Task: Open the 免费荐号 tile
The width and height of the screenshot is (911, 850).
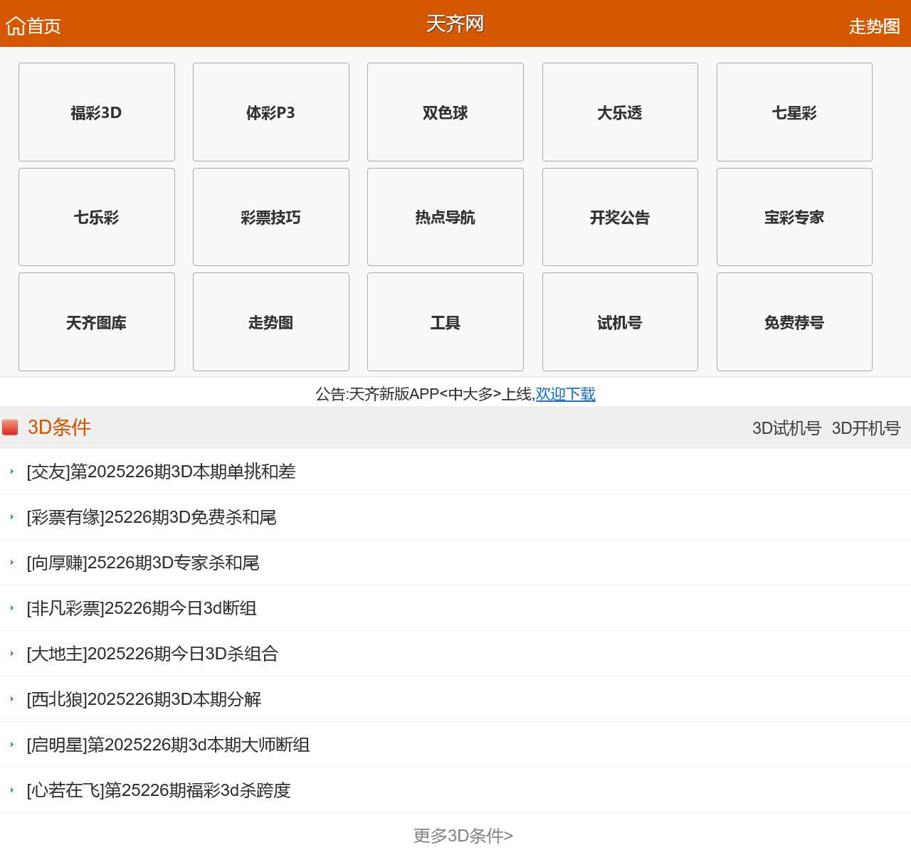Action: pos(794,322)
